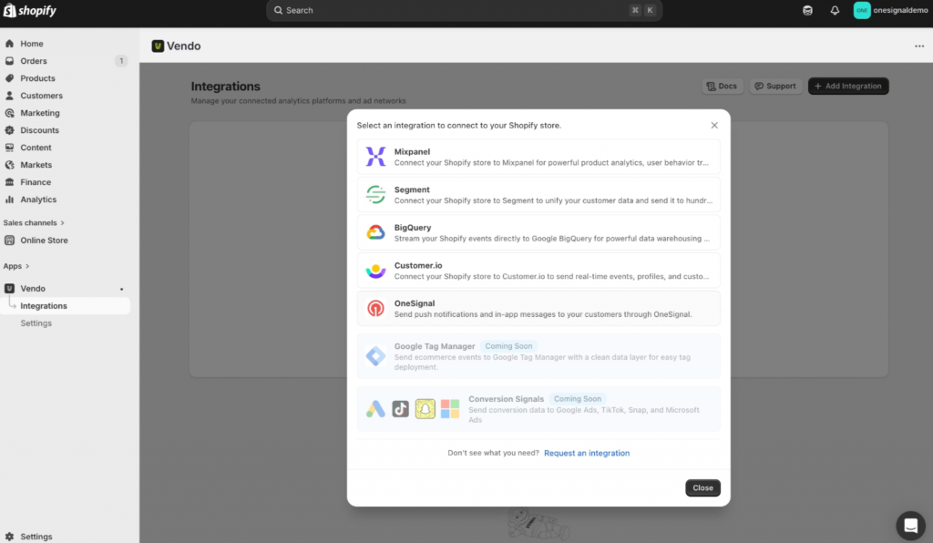Click the BigQuery description text
Viewport: 933px width, 543px height.
tap(551, 239)
